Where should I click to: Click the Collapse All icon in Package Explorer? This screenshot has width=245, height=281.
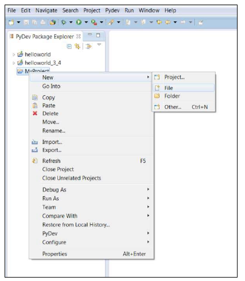click(69, 46)
